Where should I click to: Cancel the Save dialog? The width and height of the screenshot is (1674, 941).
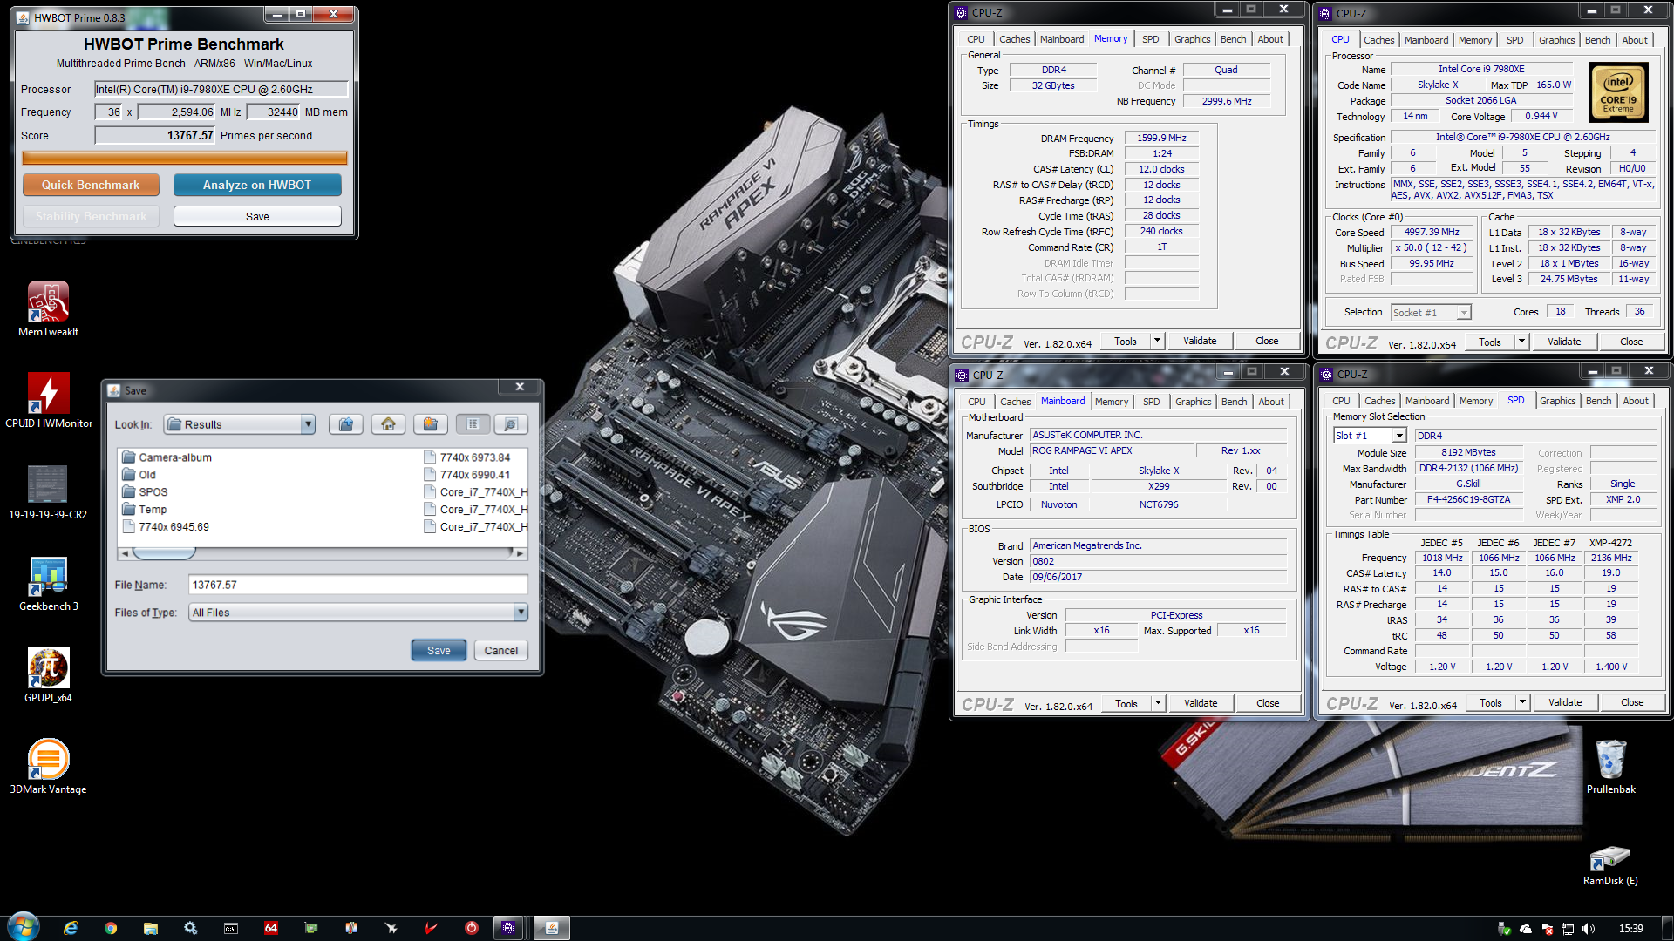pyautogui.click(x=501, y=650)
